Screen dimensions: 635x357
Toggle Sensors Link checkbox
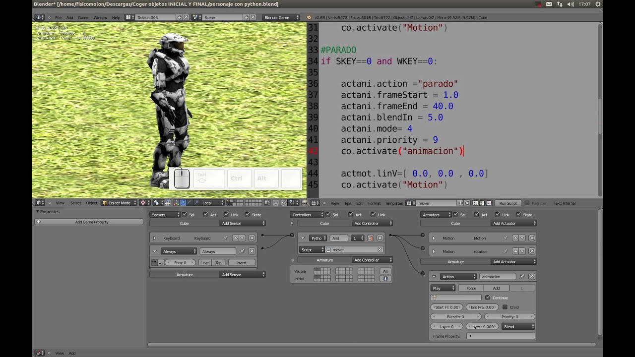coord(226,215)
